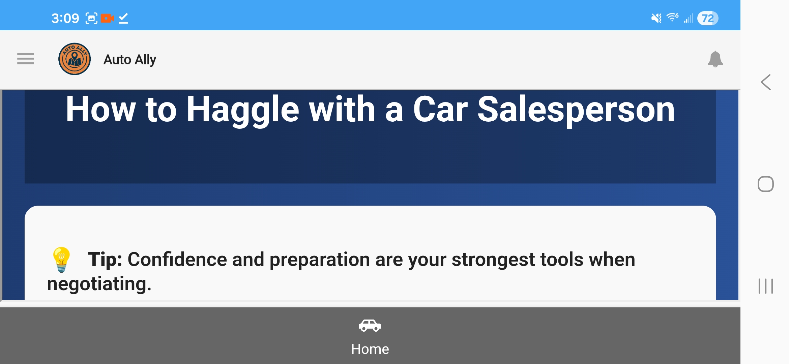Tap the Wi-Fi status icon
The width and height of the screenshot is (789, 364).
click(x=672, y=18)
